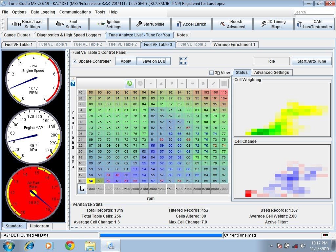Open the Communications menu
The height and width of the screenshot is (252, 336).
75,12
